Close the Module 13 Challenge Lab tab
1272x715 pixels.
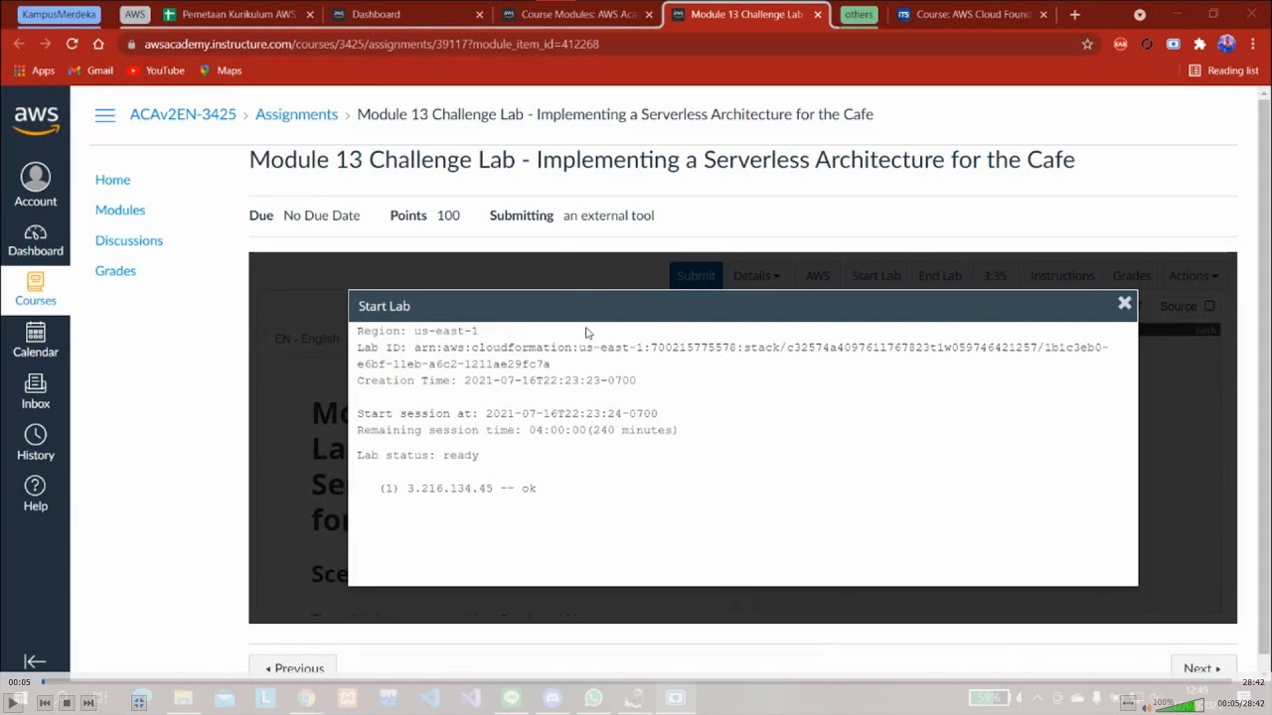coord(819,15)
